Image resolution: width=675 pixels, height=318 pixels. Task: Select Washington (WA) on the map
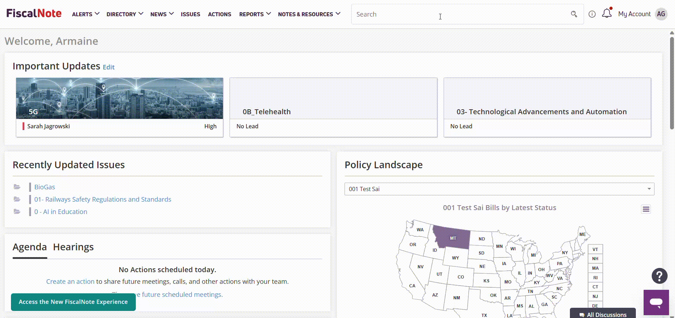tap(420, 230)
